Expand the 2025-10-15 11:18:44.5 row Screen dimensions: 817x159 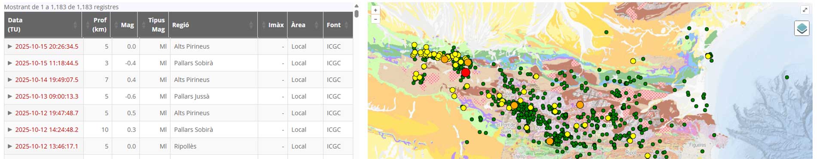pyautogui.click(x=10, y=63)
